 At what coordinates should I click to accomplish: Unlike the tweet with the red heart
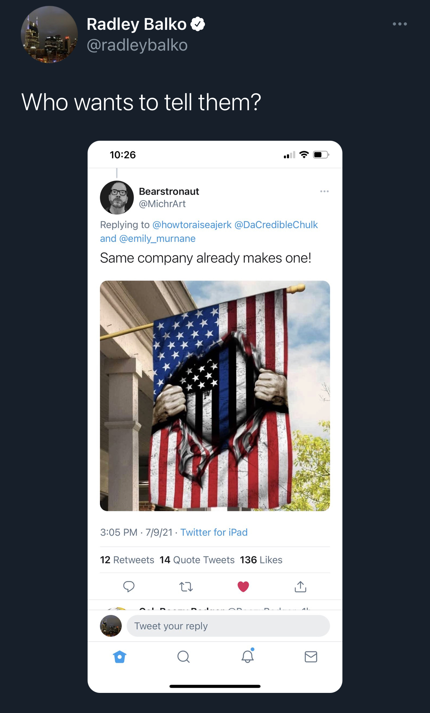click(x=243, y=586)
